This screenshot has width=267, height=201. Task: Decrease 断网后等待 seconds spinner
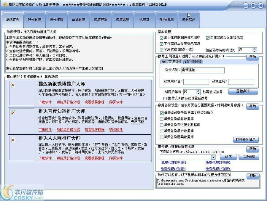[198, 93]
